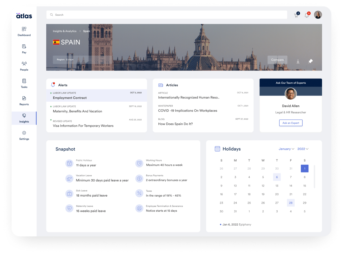
Task: Select January 6 on the Holidays calendar
Action: pyautogui.click(x=277, y=177)
